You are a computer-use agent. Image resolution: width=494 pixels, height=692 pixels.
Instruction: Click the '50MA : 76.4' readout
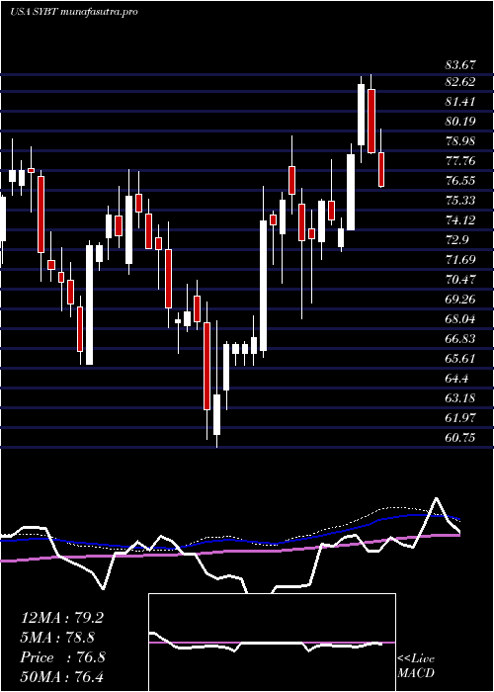(62, 676)
